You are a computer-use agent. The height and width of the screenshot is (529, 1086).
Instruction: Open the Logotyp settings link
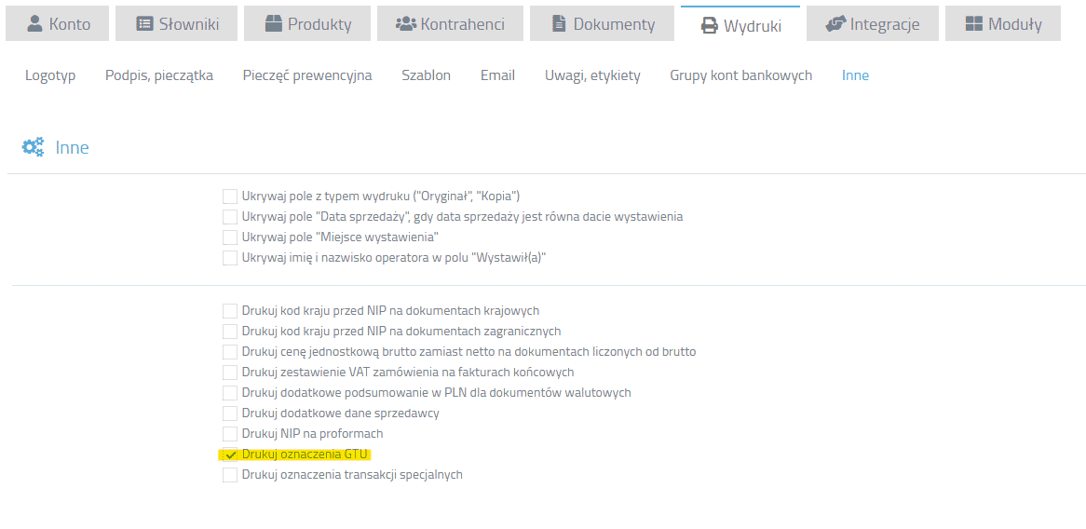50,75
